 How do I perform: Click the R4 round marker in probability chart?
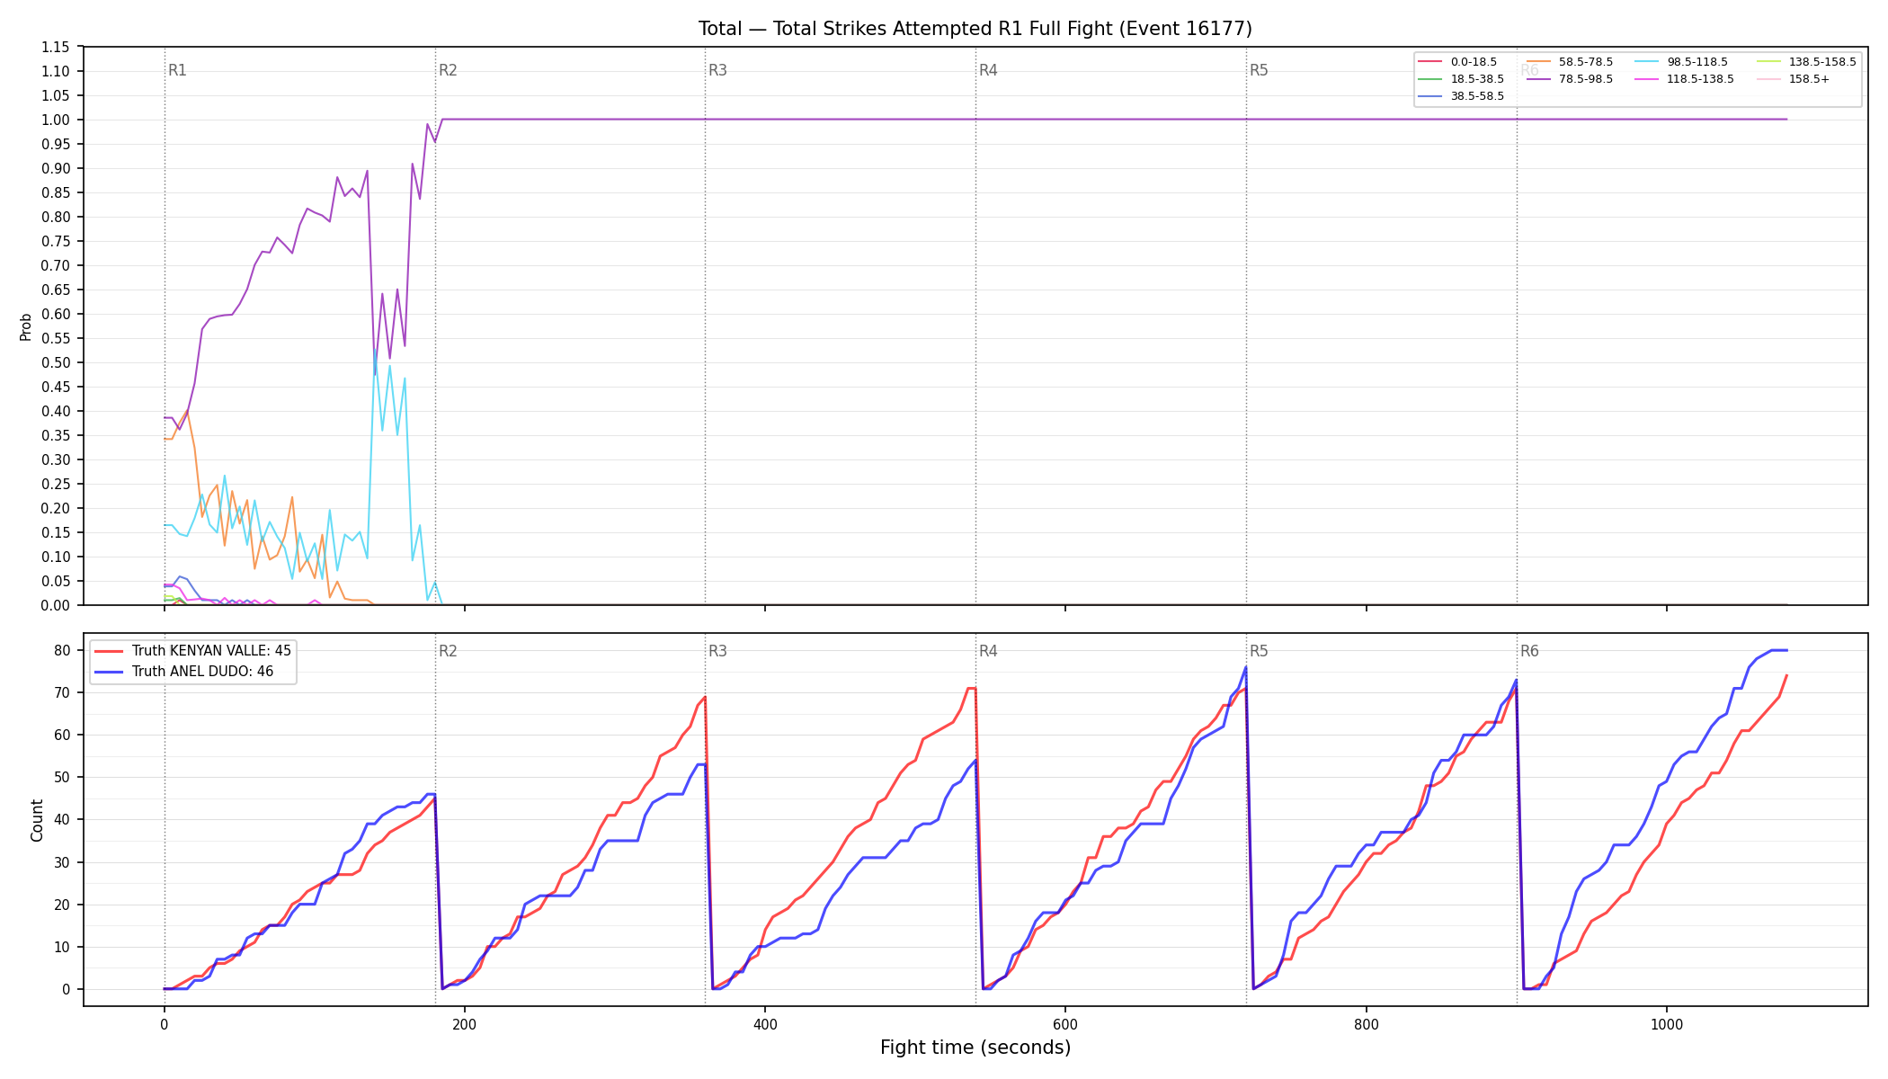click(x=988, y=71)
